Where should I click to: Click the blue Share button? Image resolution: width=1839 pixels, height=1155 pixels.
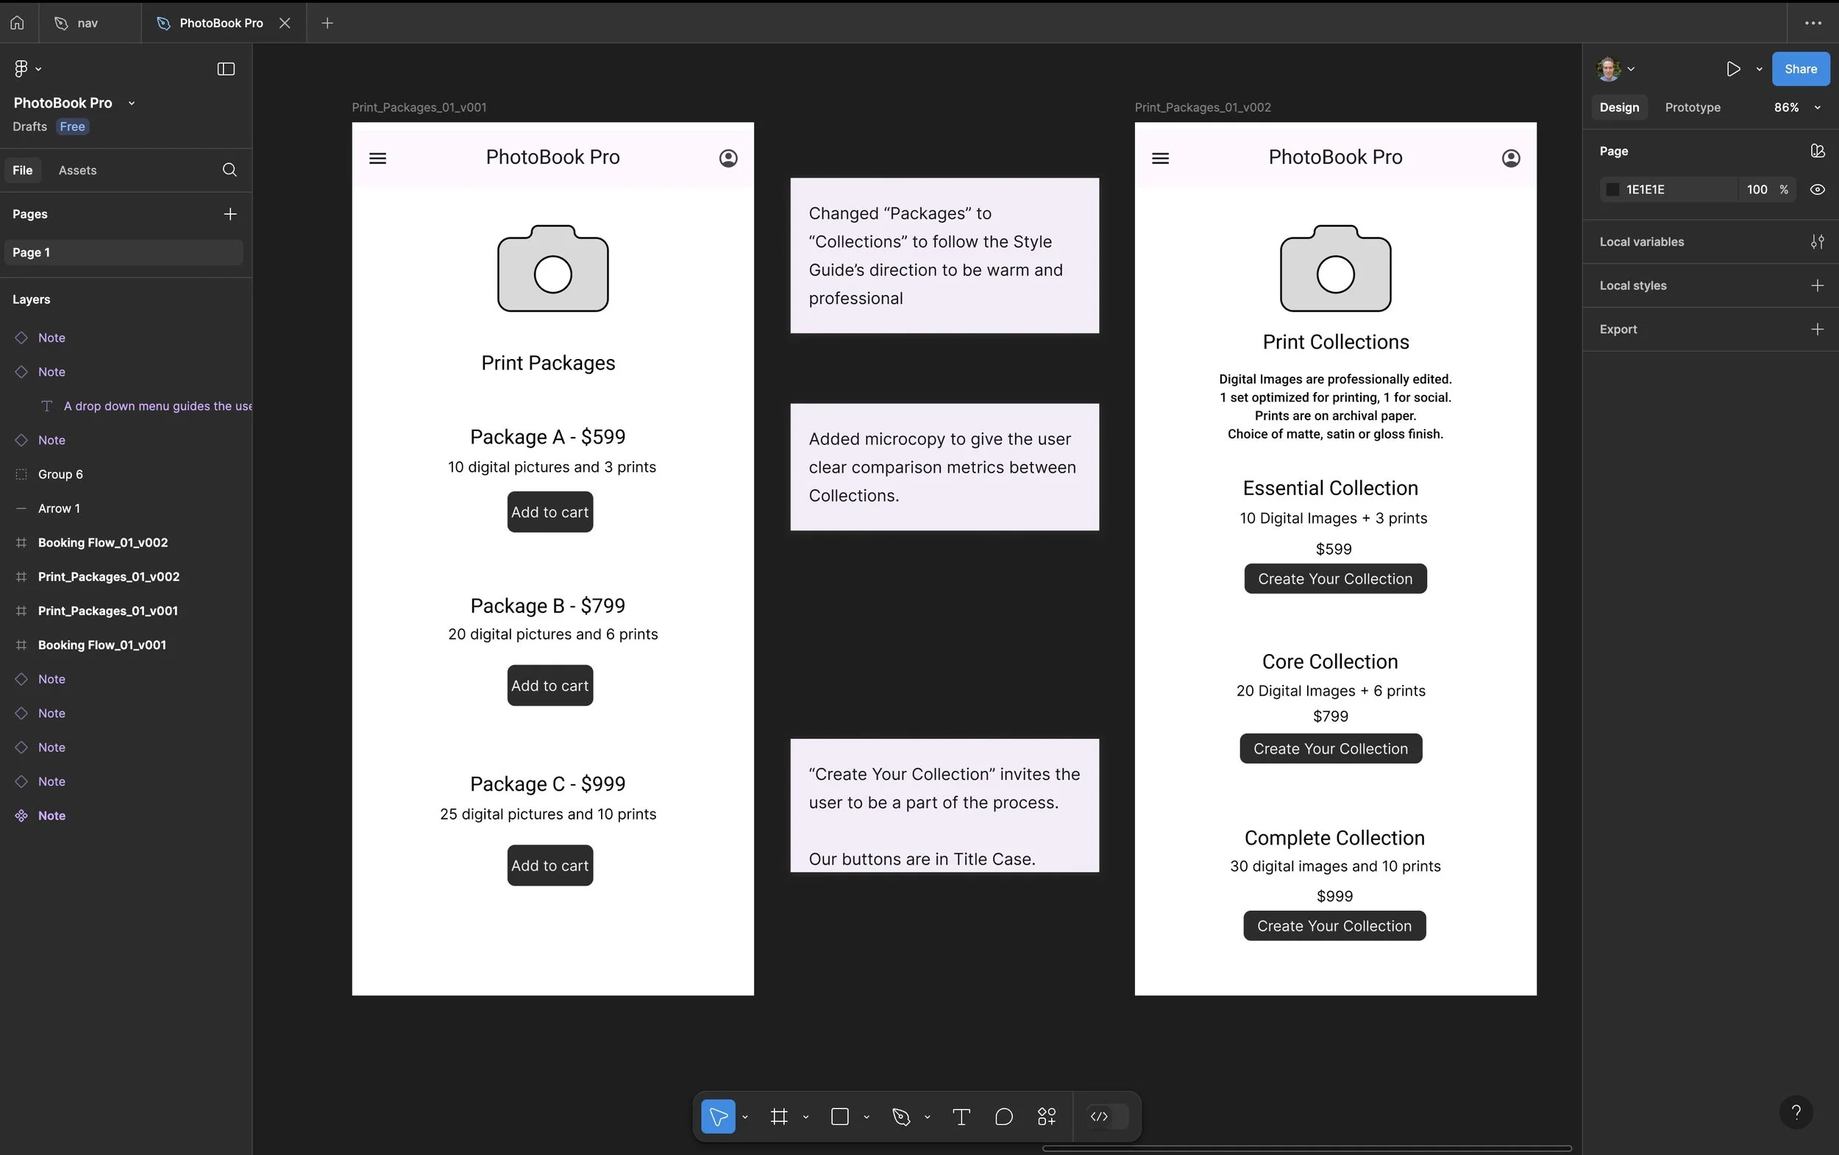(x=1800, y=68)
